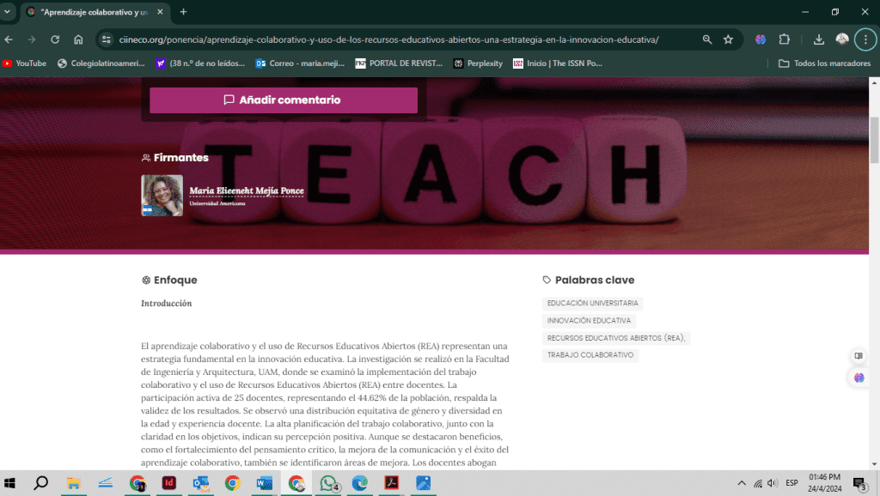Screen dimensions: 880x496
Task: Expand the tab search dropdown
Action: (x=7, y=12)
